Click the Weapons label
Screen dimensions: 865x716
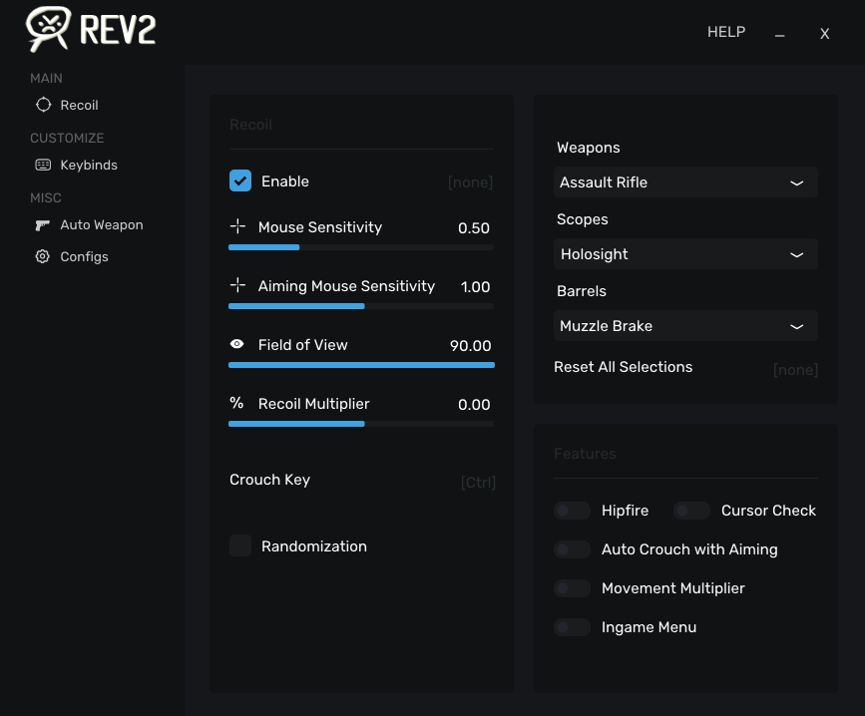[x=588, y=148]
